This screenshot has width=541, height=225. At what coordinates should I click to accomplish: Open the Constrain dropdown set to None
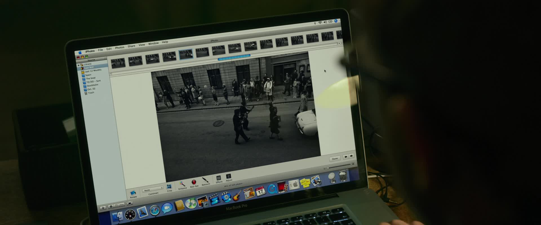(x=152, y=189)
